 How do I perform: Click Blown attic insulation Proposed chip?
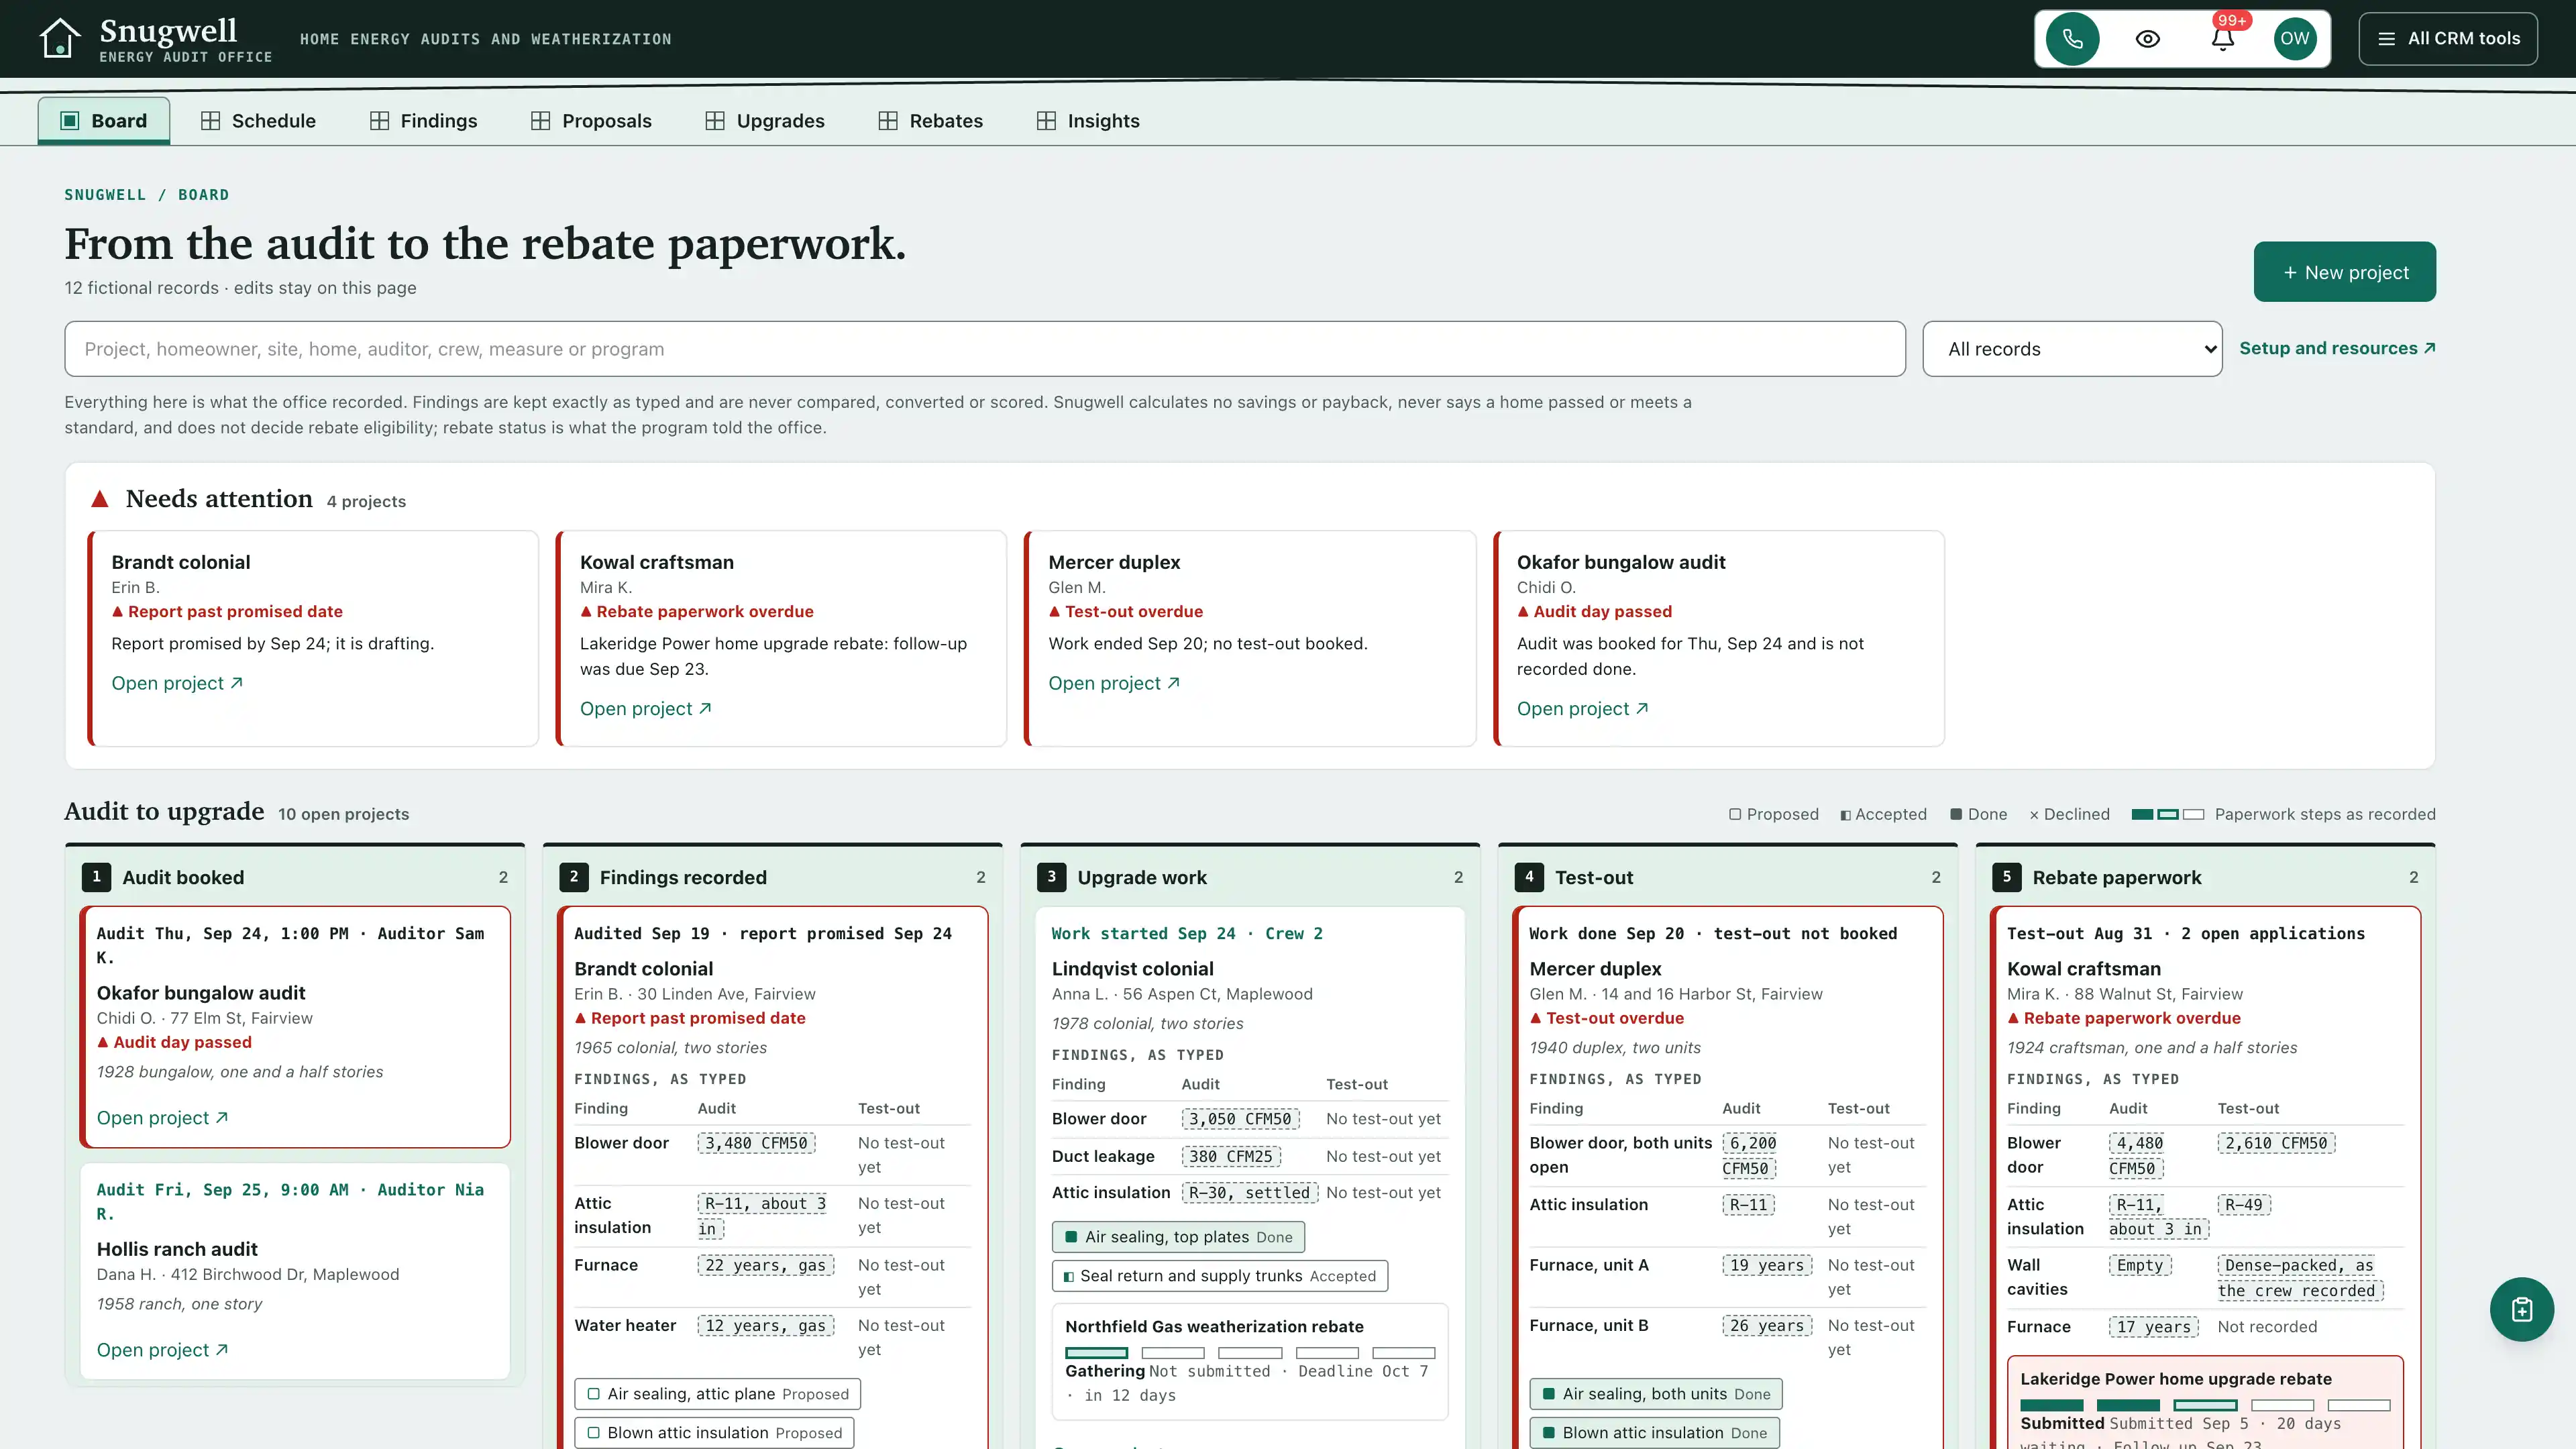coord(714,1433)
